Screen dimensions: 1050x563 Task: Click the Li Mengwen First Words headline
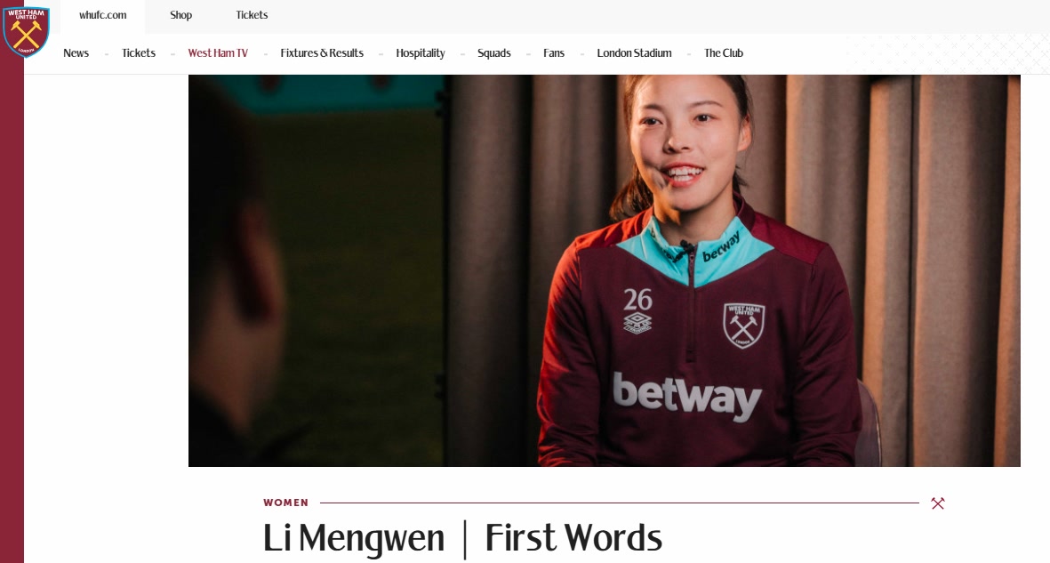462,538
